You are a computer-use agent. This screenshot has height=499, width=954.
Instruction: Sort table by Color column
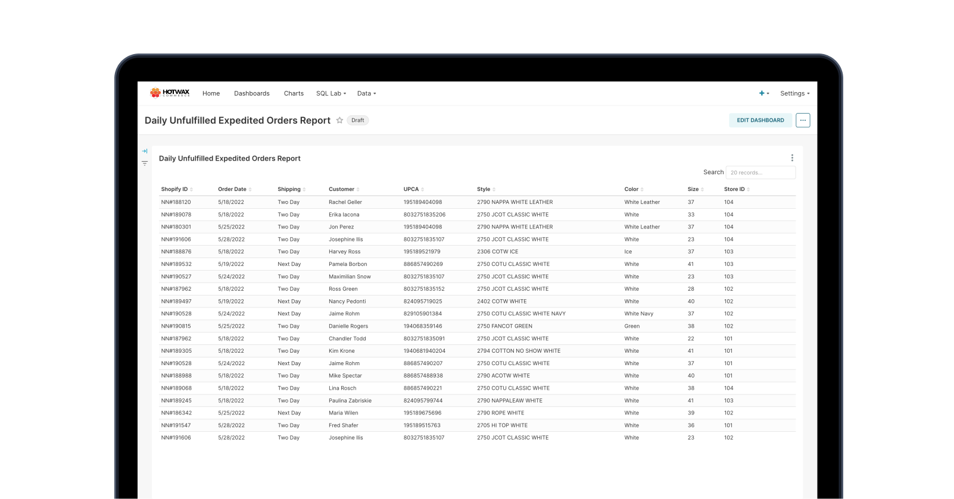pos(634,189)
